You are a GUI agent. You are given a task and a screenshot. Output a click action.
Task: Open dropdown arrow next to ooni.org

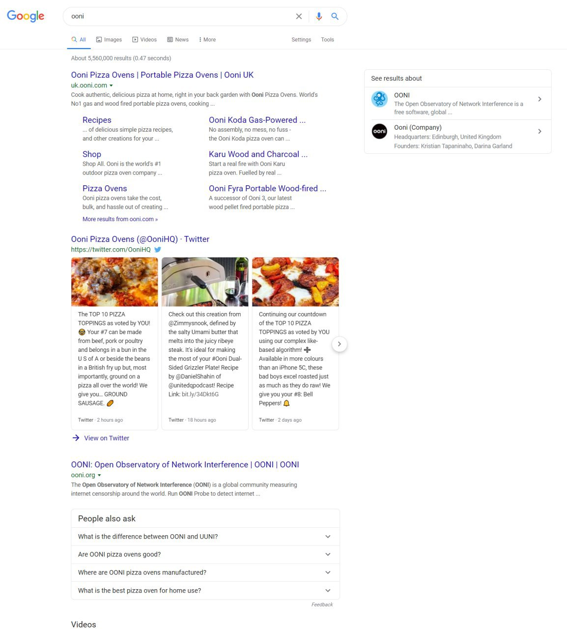pyautogui.click(x=99, y=475)
